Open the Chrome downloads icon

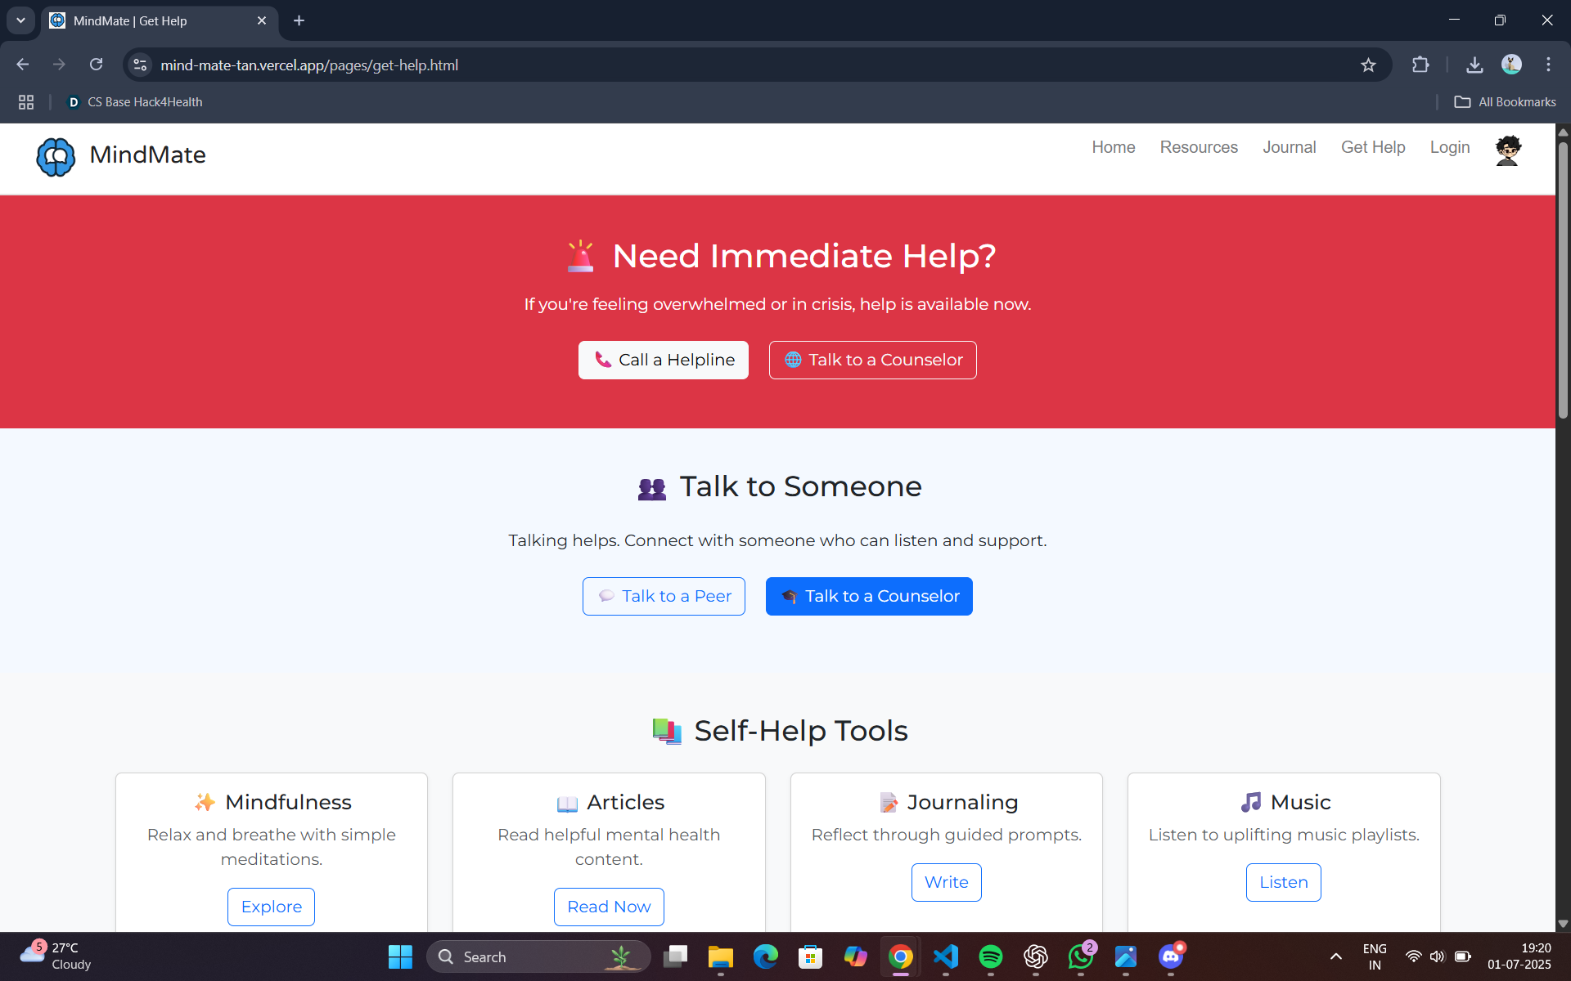[1474, 65]
